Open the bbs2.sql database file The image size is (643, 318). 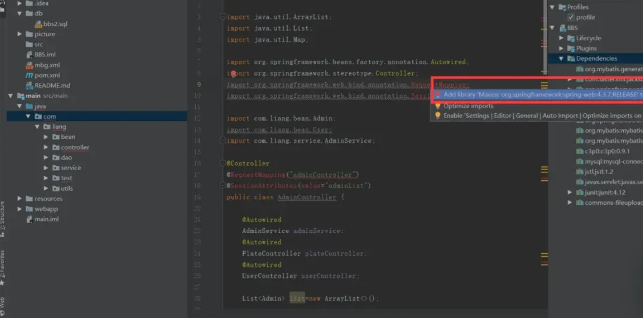click(x=55, y=24)
